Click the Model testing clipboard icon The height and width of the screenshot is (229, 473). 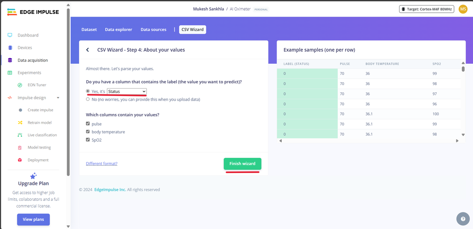[x=20, y=148]
